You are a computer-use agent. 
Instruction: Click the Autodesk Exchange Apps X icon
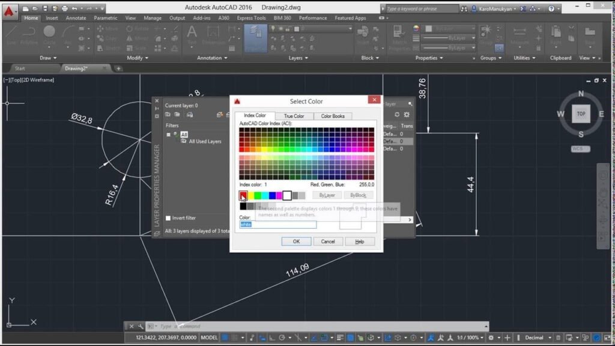(523, 8)
